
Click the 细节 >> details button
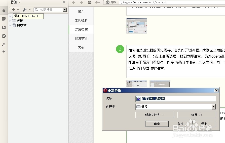197,115
